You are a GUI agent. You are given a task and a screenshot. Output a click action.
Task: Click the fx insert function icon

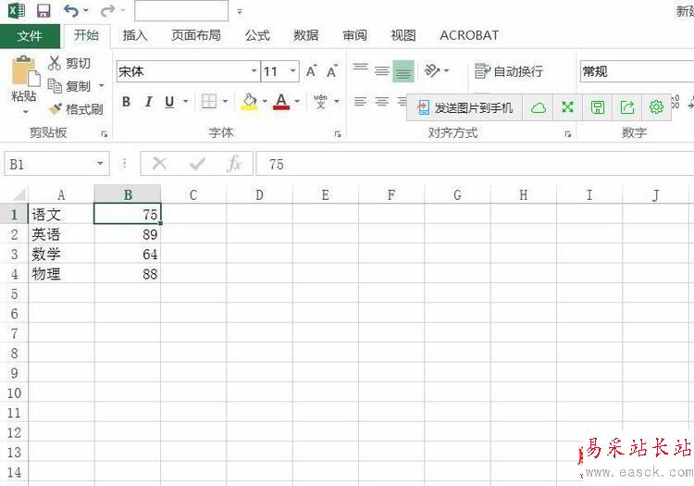click(234, 164)
